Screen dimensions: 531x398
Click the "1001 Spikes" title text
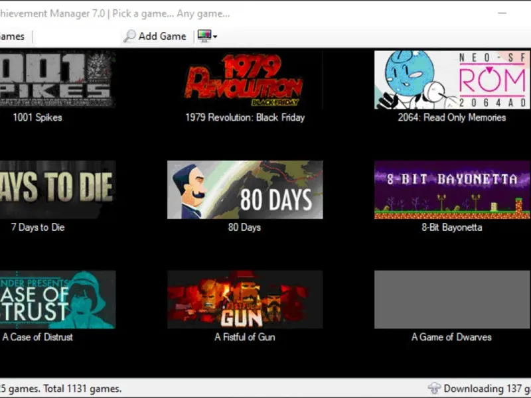coord(37,117)
